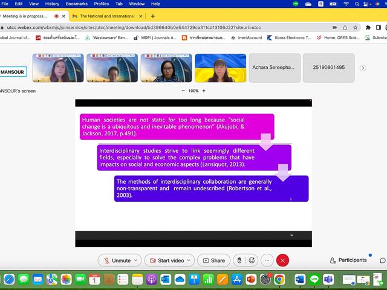
Task: Open the audio options arrow beside Unmute
Action: point(135,260)
